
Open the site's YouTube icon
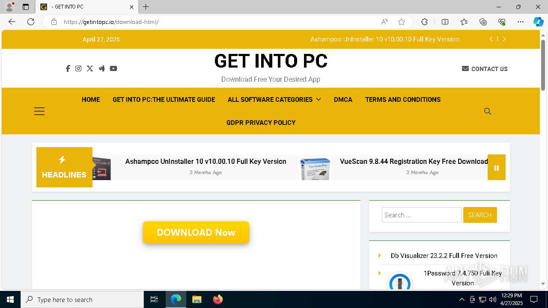(113, 68)
